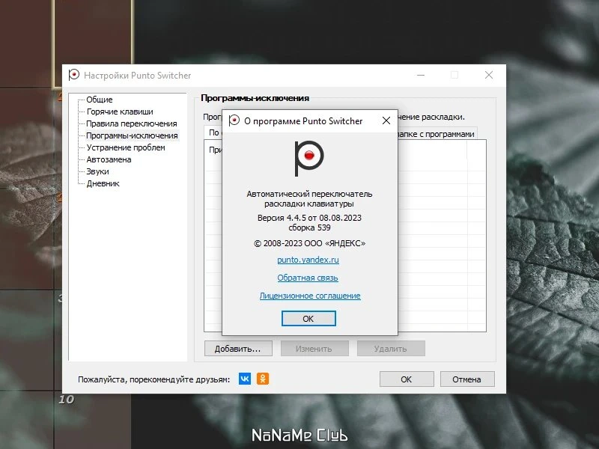The image size is (599, 449).
Task: Click the copyright text '© 2008-2023 ООО «ЯНДЕКС»'
Action: tap(309, 243)
